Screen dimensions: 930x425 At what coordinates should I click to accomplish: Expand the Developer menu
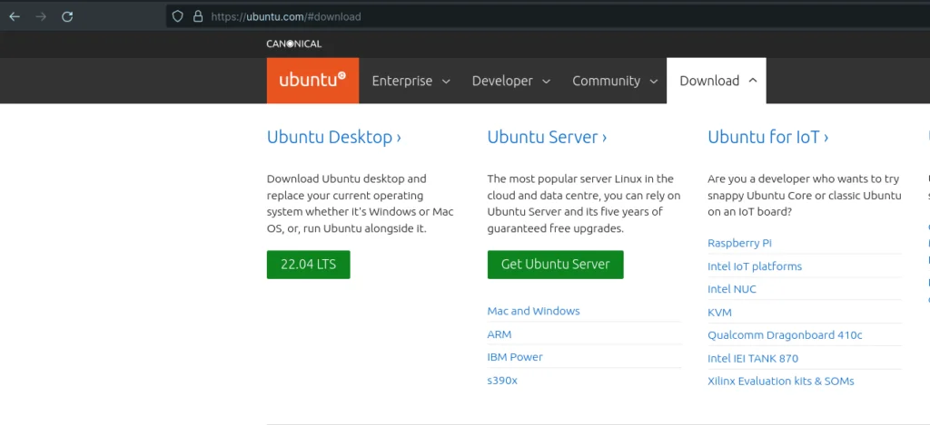point(511,81)
